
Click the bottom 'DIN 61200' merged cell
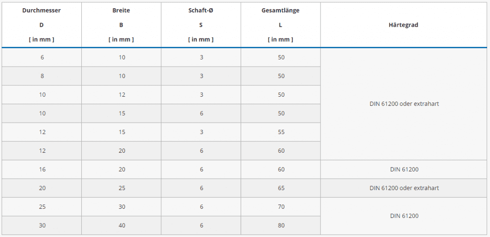click(x=404, y=216)
